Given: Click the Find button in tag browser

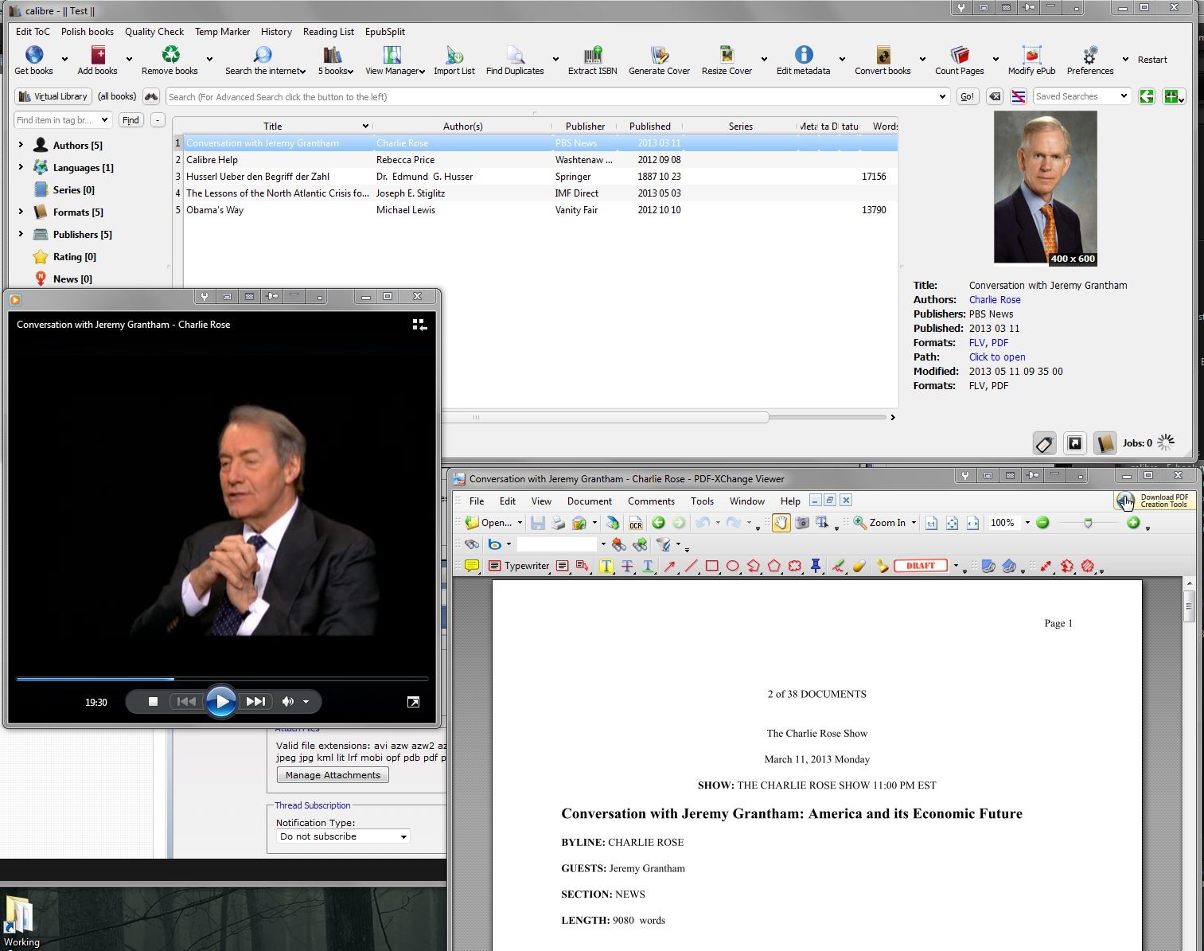Looking at the screenshot, I should (x=131, y=120).
